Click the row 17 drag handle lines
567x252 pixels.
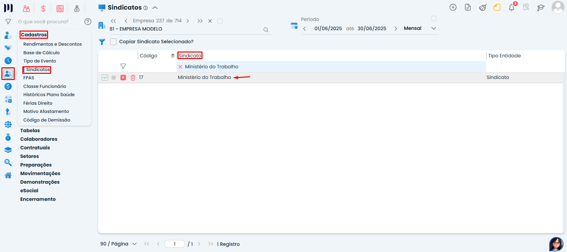[114, 78]
